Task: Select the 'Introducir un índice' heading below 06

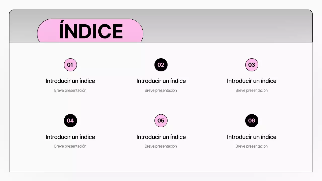Action: click(252, 137)
